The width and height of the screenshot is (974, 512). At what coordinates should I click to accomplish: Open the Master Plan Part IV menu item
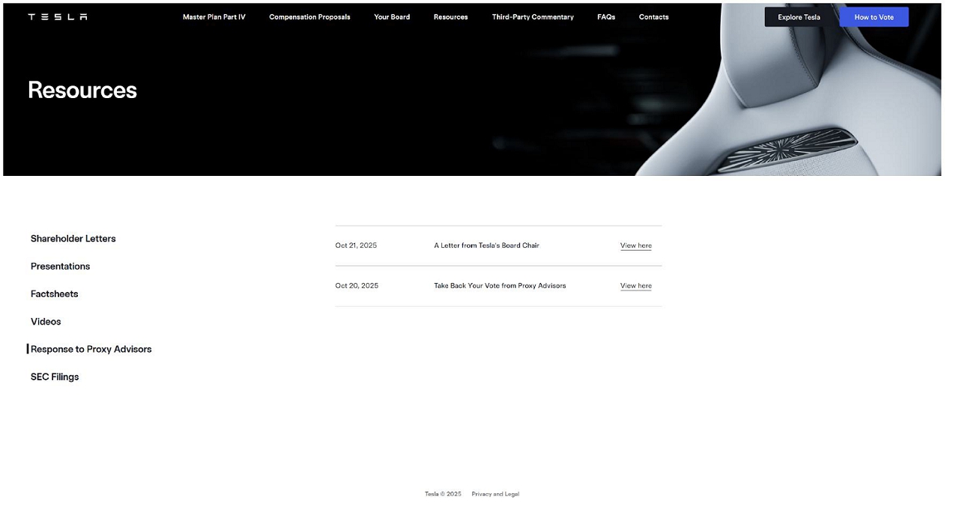coord(214,16)
